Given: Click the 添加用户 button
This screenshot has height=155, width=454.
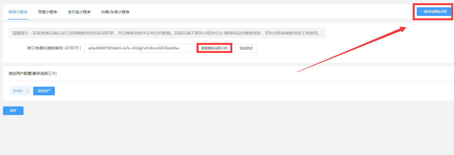Looking at the screenshot, I should 44,91.
